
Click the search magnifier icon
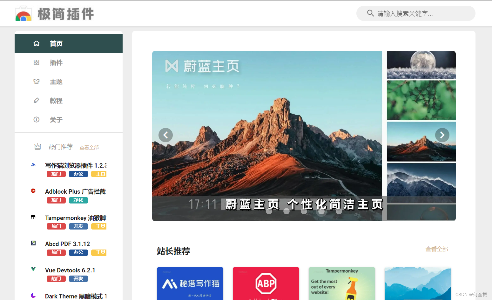pyautogui.click(x=370, y=13)
